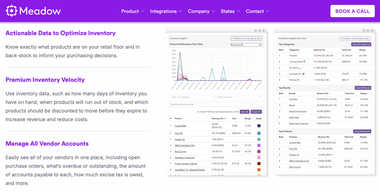Open the Revenue ($) metric dropdown
The width and height of the screenshot is (380, 194).
click(246, 45)
